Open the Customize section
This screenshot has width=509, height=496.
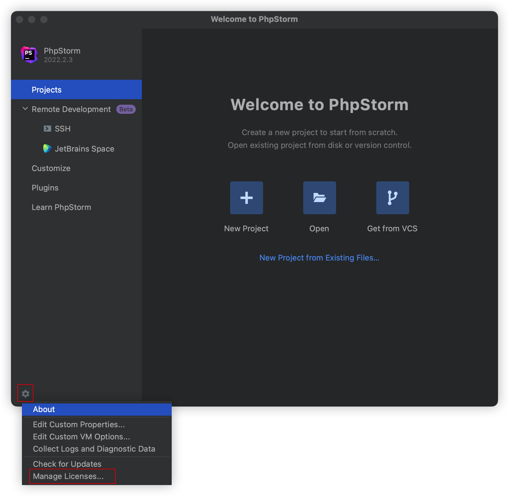(x=51, y=168)
